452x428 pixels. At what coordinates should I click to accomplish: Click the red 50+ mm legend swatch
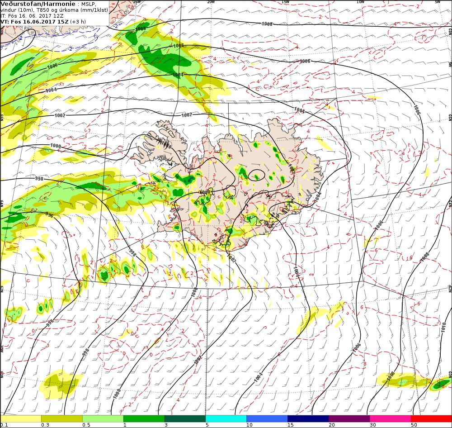[x=432, y=419]
